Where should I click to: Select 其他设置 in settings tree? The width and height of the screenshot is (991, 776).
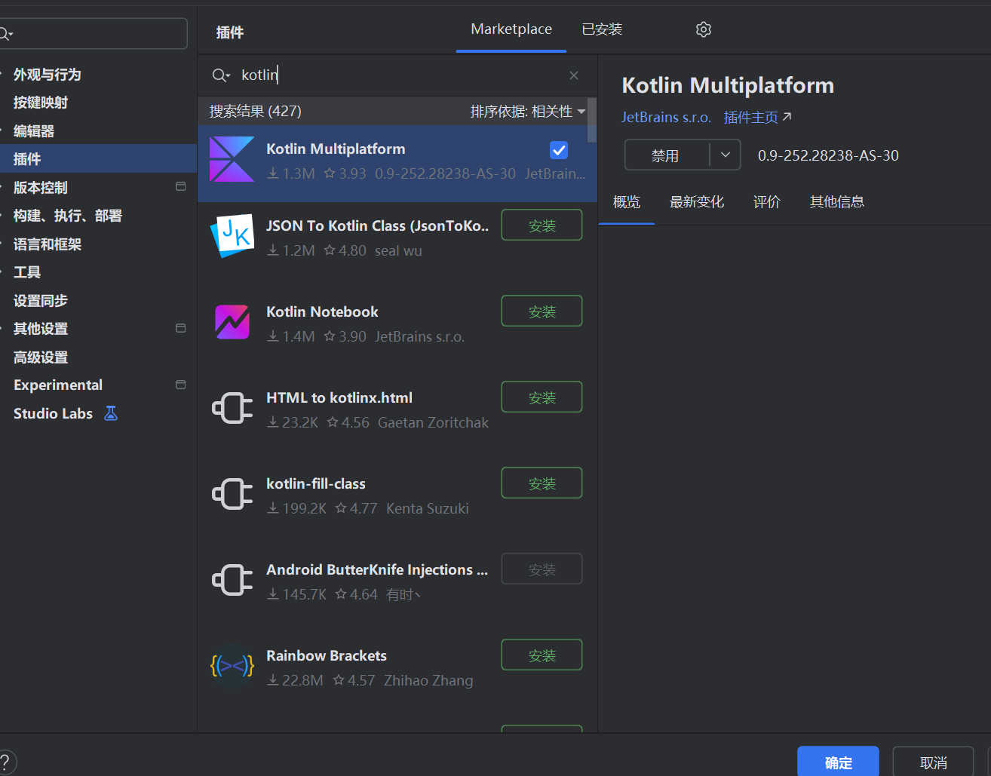click(41, 329)
